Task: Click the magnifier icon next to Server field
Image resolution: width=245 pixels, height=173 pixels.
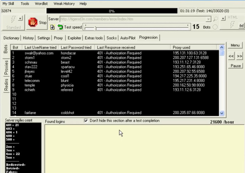Action: coord(216,19)
